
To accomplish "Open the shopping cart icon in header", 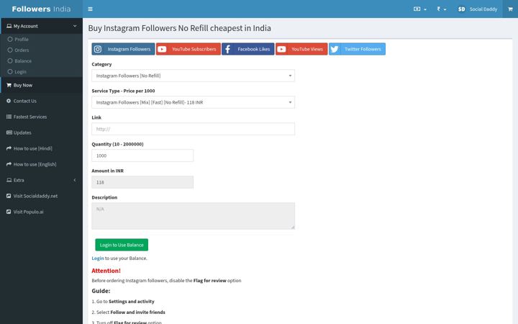I will coord(510,9).
